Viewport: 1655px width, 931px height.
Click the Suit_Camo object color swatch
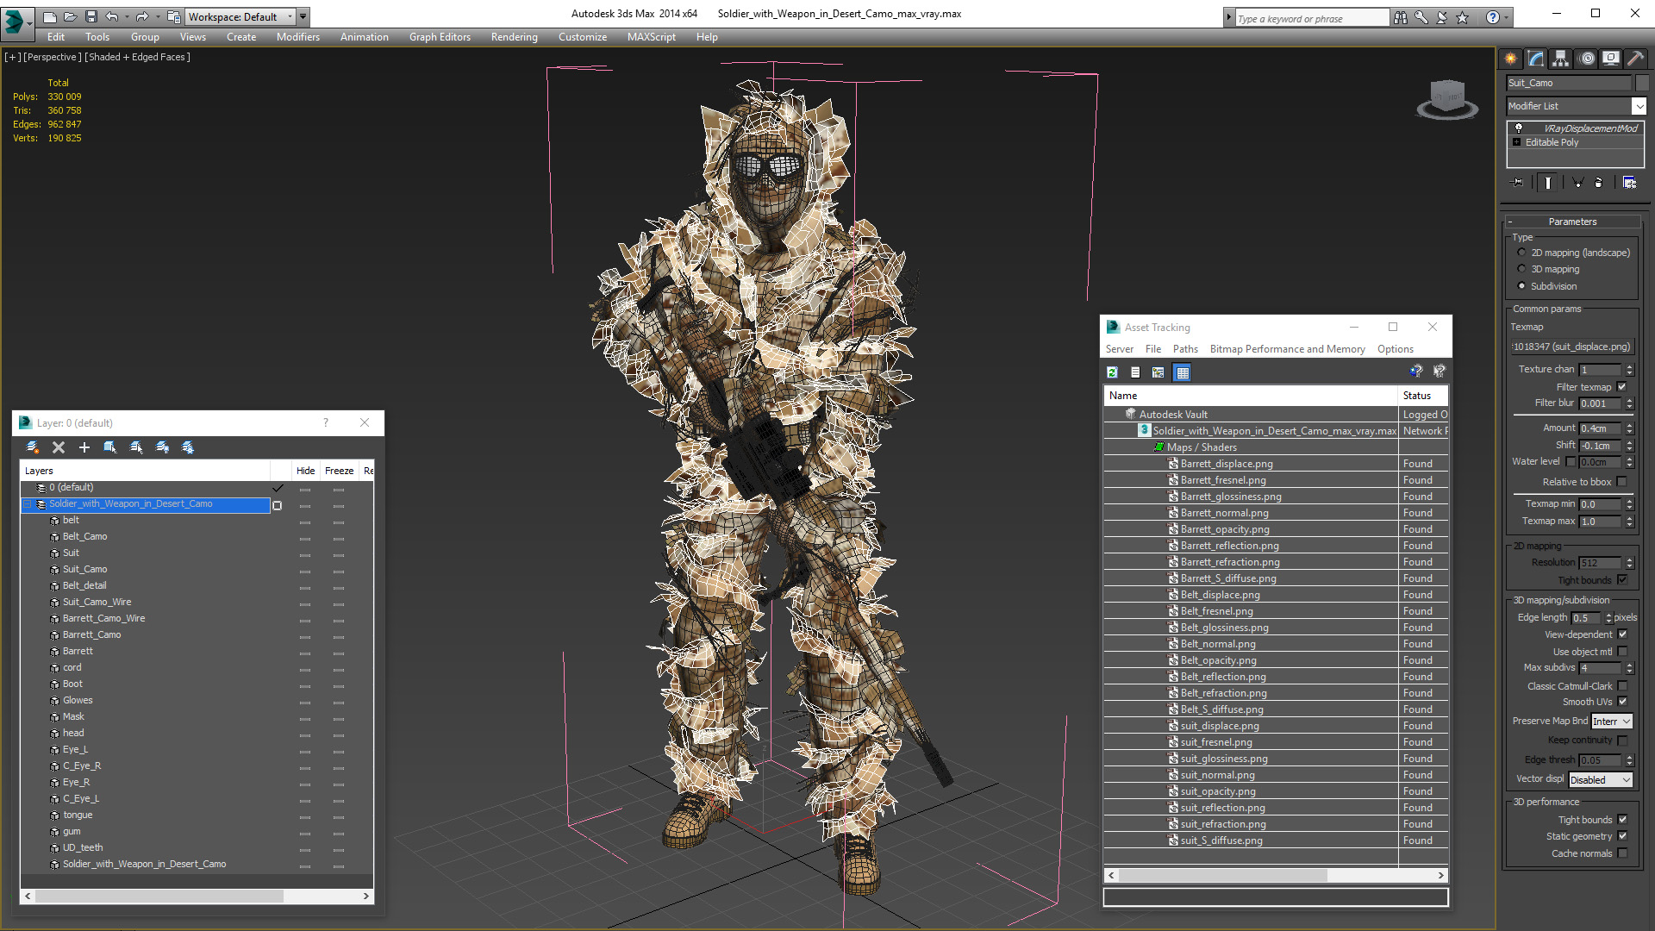coord(1642,83)
